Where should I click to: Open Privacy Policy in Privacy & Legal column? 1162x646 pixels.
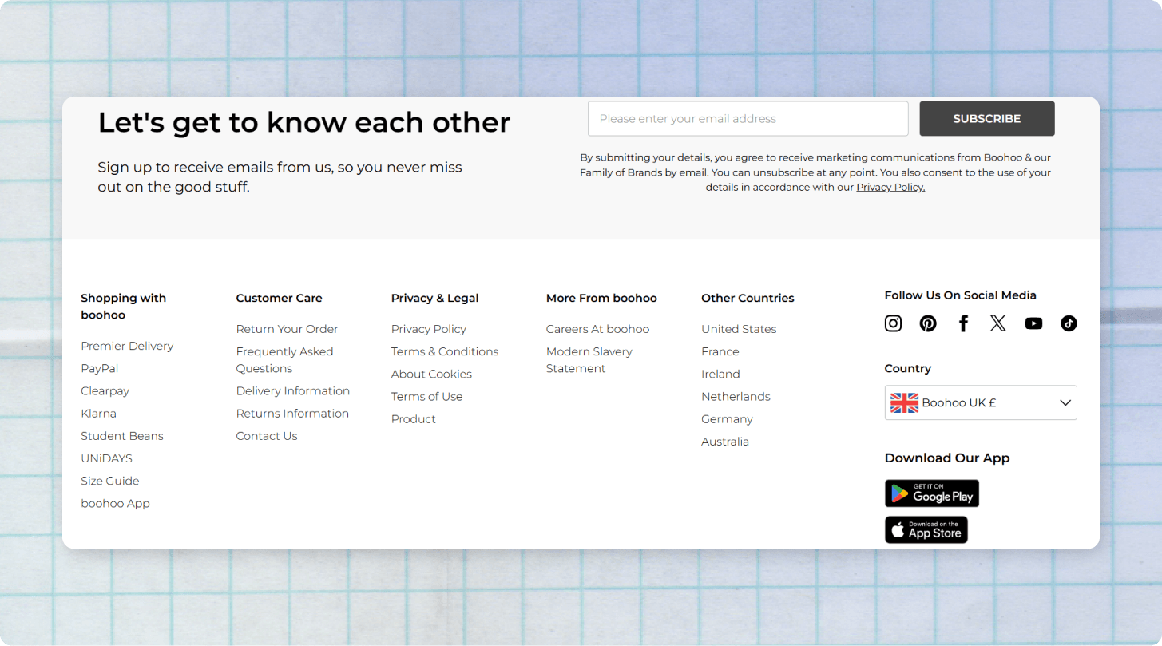pyautogui.click(x=429, y=329)
